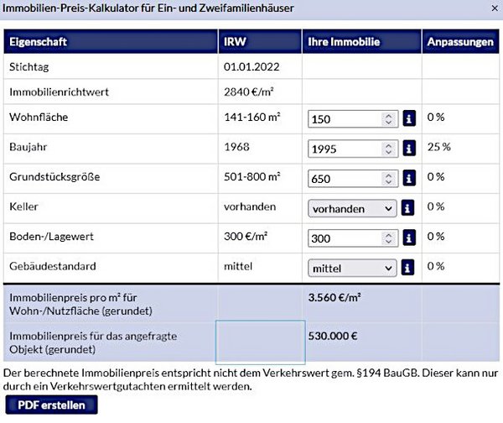Screen dimensions: 503x423
Task: Focus the Baujahr field with 1995
Action: click(353, 149)
